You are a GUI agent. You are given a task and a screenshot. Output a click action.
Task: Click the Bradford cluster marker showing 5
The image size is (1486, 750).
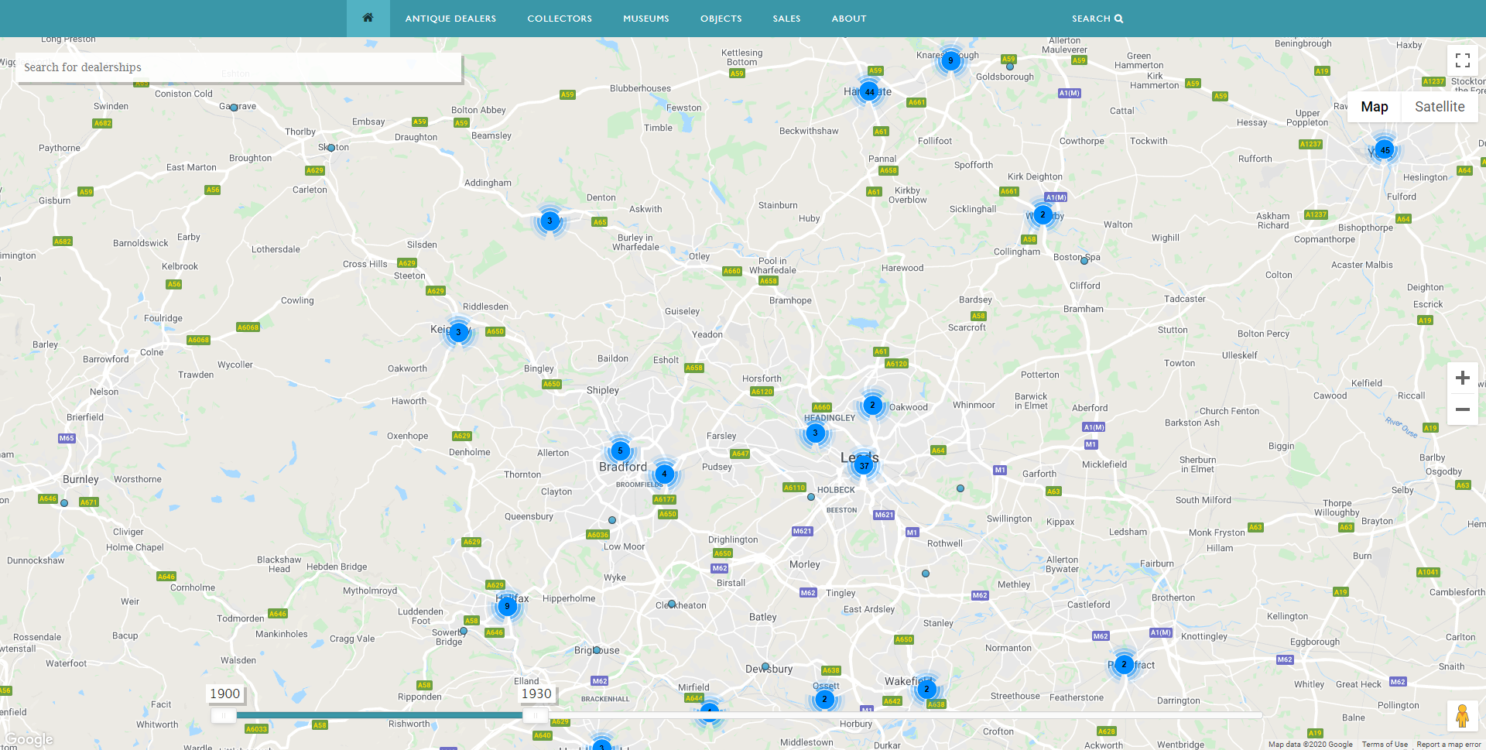[x=620, y=450]
